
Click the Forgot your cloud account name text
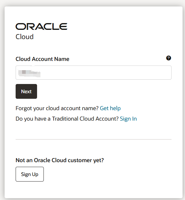coord(57,108)
